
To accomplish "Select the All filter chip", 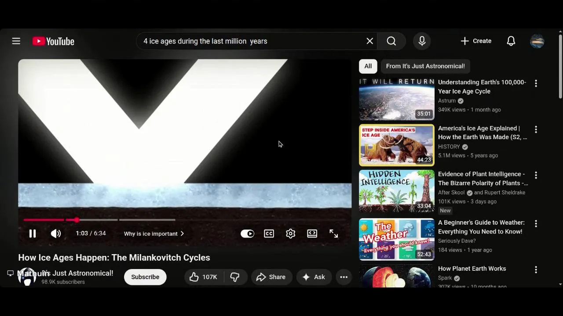I will tap(368, 66).
